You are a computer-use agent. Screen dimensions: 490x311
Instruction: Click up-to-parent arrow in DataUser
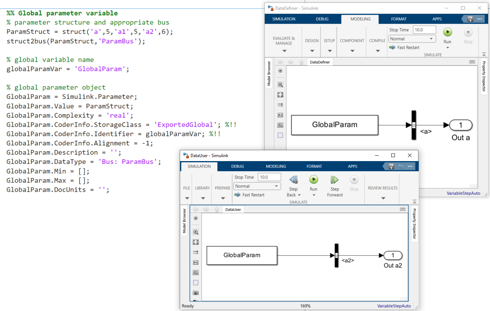[x=217, y=209]
